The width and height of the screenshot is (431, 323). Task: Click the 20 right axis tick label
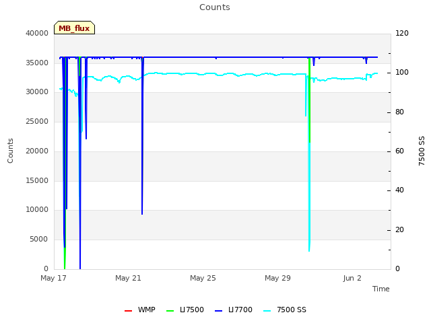pos(399,229)
